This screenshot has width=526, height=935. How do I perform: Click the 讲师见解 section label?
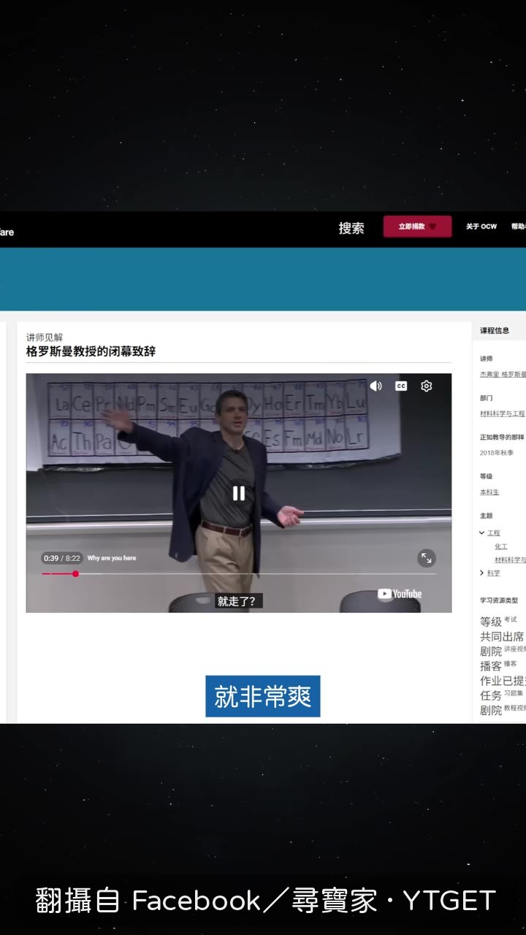(45, 337)
